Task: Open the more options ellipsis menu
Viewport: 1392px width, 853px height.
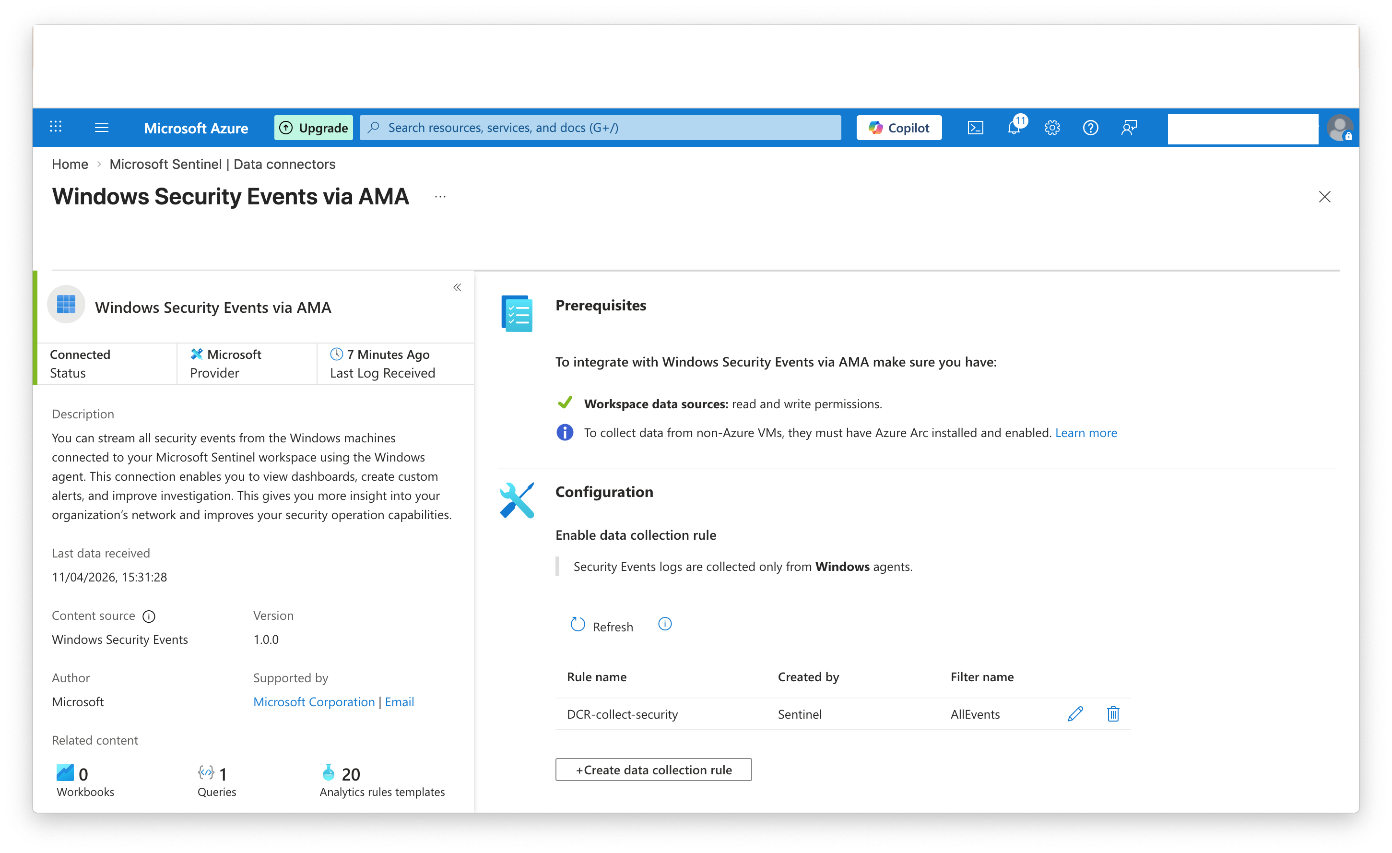Action: [440, 197]
